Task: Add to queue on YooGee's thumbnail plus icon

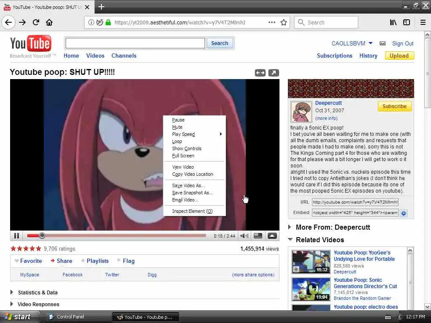Action: 296,270
